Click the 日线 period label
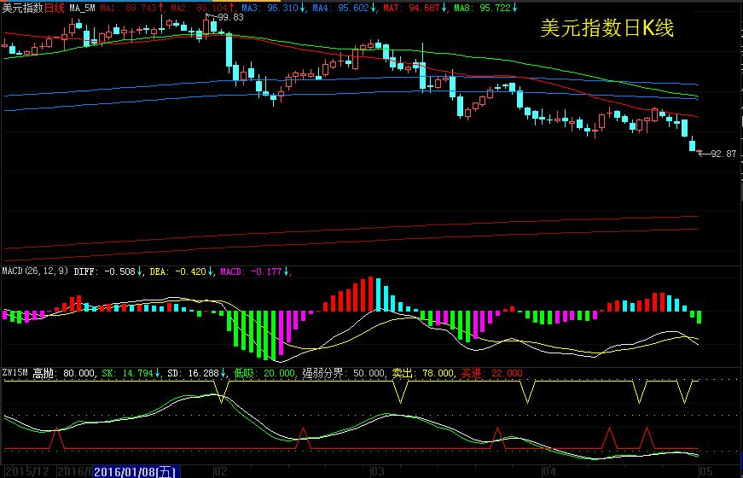Screen dimensions: 743x478 (54, 7)
